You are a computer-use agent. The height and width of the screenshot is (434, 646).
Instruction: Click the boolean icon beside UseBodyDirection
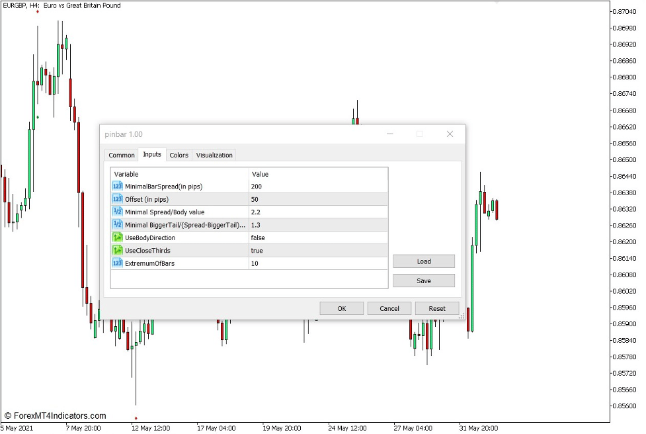coord(117,238)
